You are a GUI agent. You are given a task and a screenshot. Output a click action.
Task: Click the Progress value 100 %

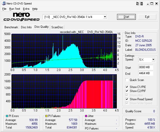click(x=152, y=120)
